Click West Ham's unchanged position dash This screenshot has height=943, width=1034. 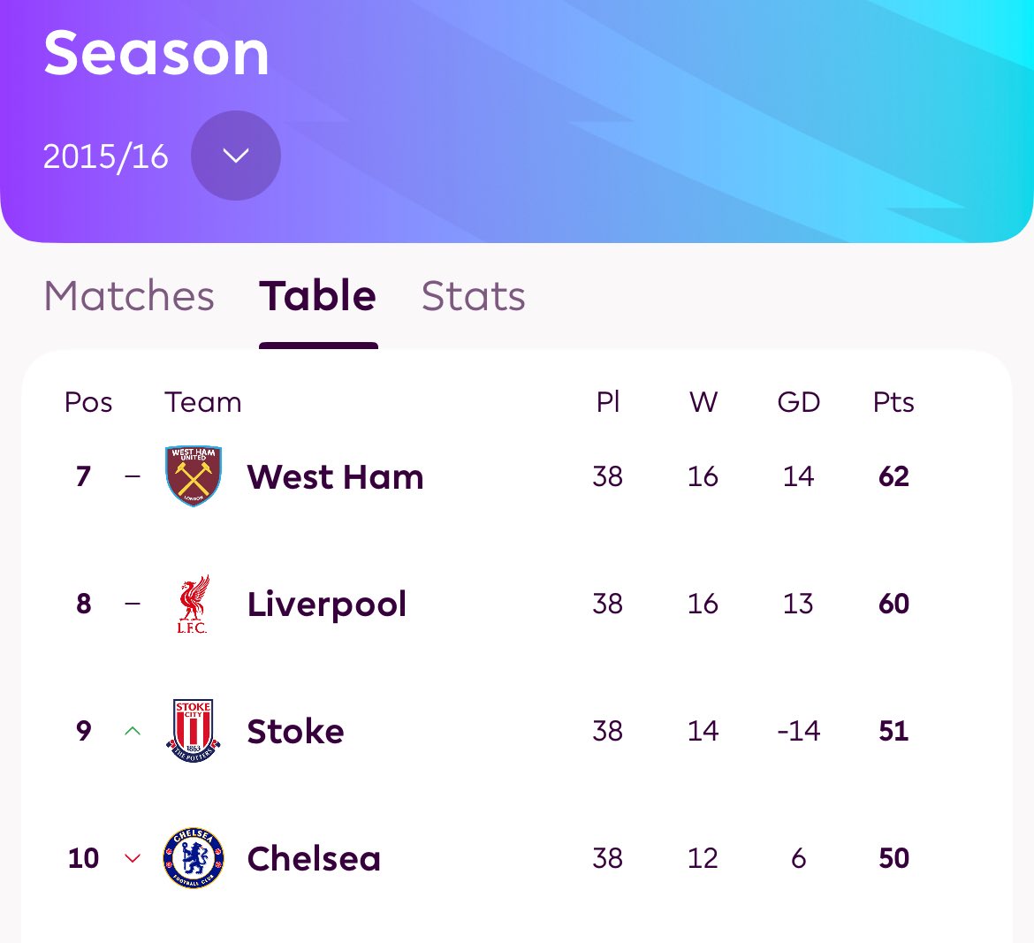point(133,476)
